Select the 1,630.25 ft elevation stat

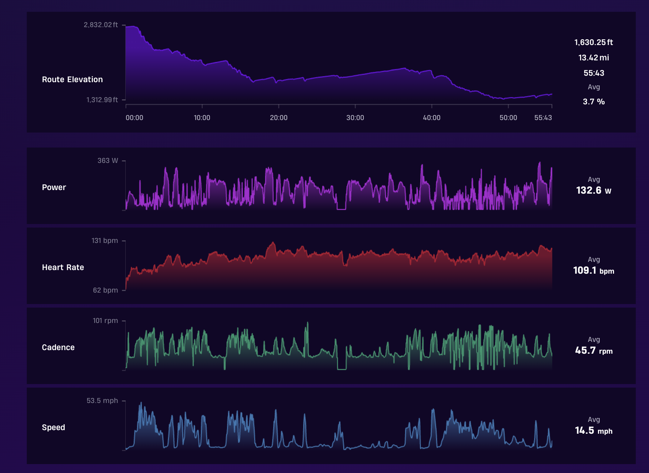coord(594,42)
